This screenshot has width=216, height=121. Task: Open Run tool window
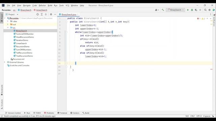point(27,113)
